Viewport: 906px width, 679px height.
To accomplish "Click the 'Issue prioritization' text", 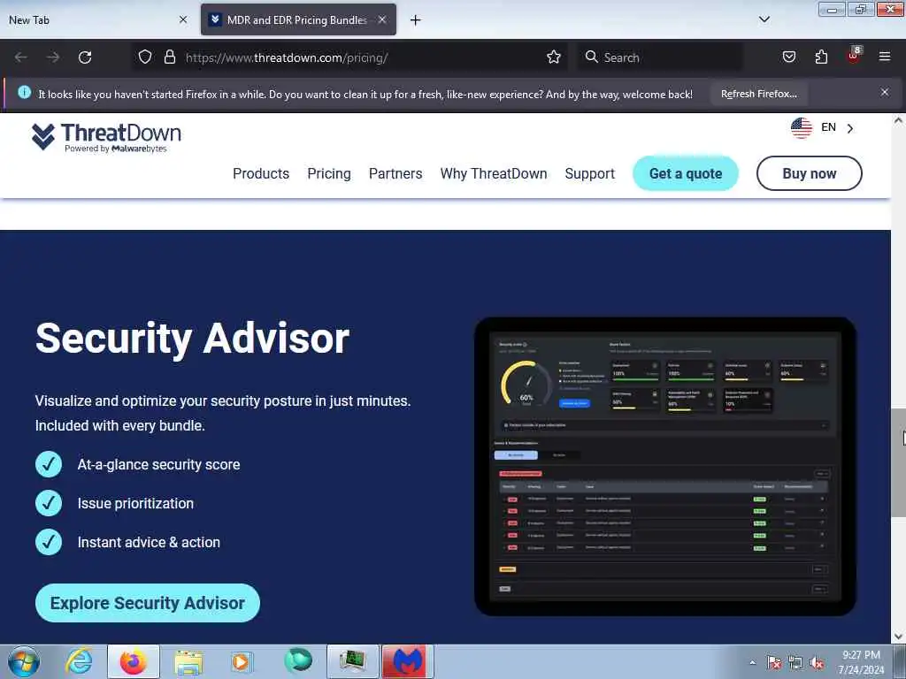I will pyautogui.click(x=135, y=503).
